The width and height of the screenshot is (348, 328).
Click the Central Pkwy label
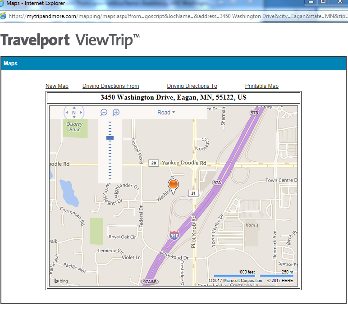[x=137, y=151]
